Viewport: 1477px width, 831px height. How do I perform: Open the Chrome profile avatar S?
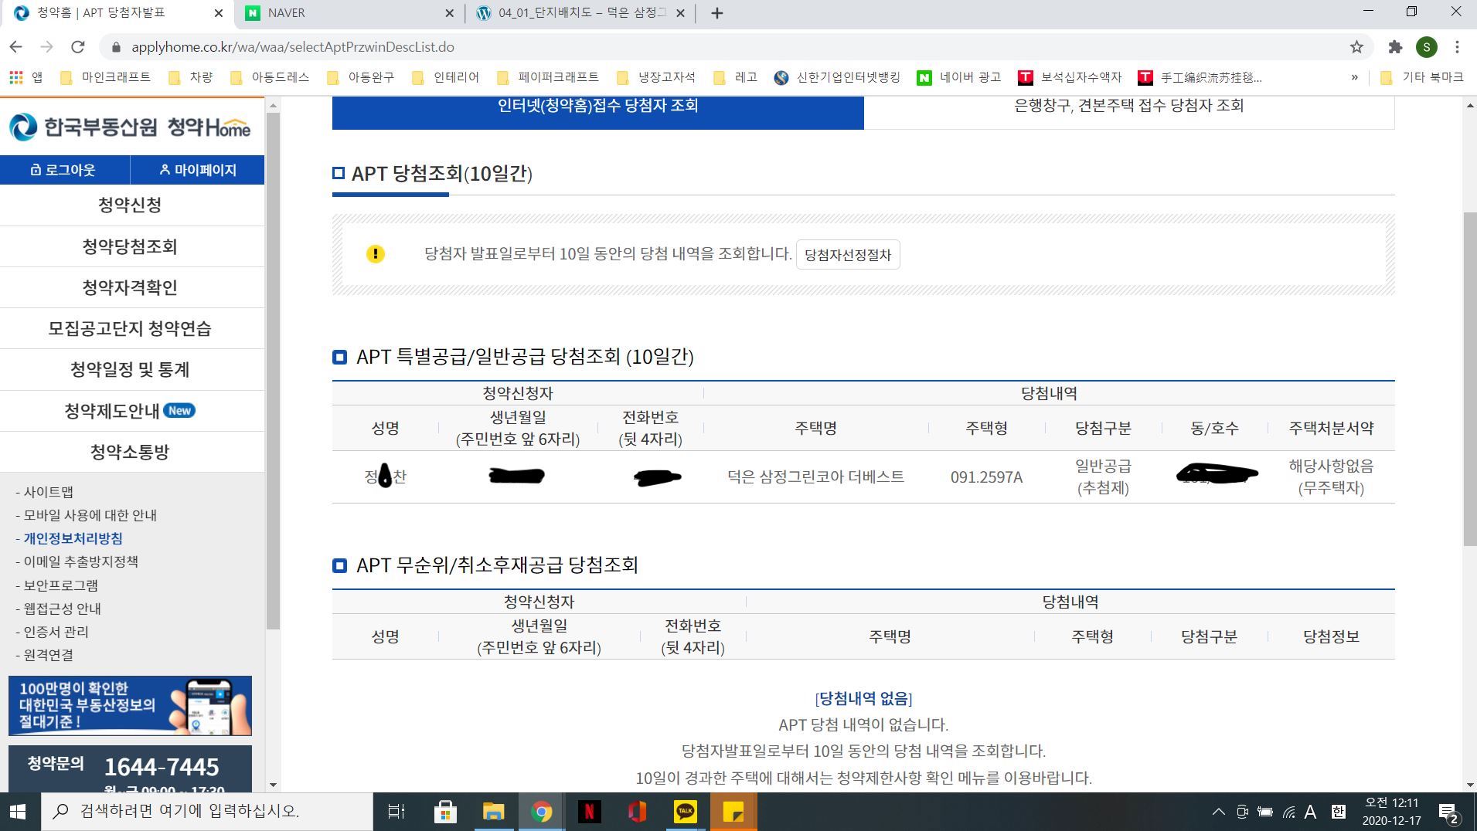click(x=1427, y=47)
